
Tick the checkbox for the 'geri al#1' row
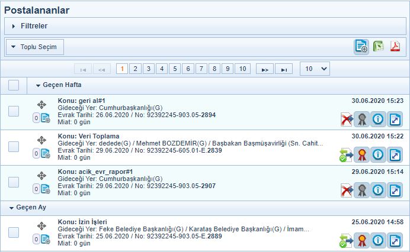[14, 111]
